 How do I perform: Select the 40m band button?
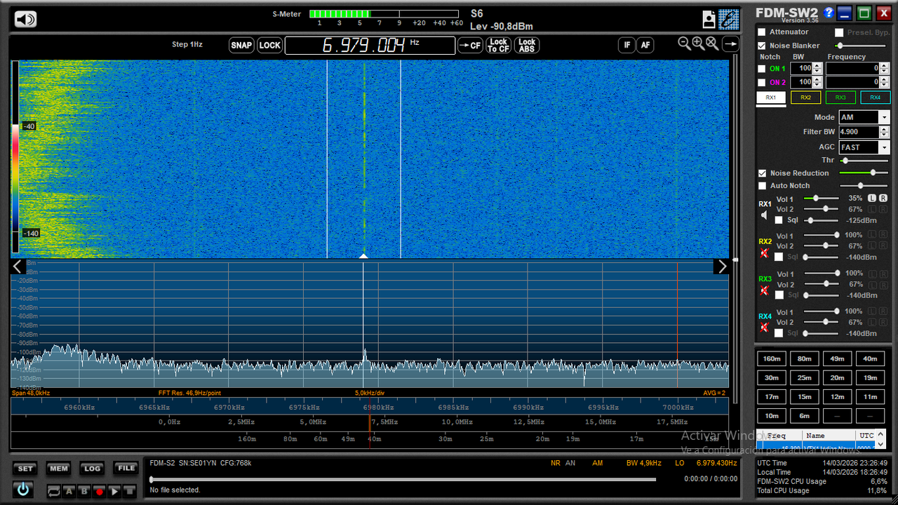870,358
